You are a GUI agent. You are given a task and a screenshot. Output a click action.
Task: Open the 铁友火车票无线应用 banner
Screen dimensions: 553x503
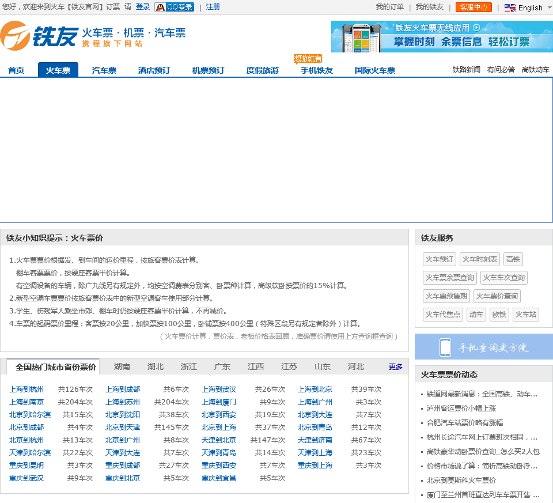coord(442,37)
